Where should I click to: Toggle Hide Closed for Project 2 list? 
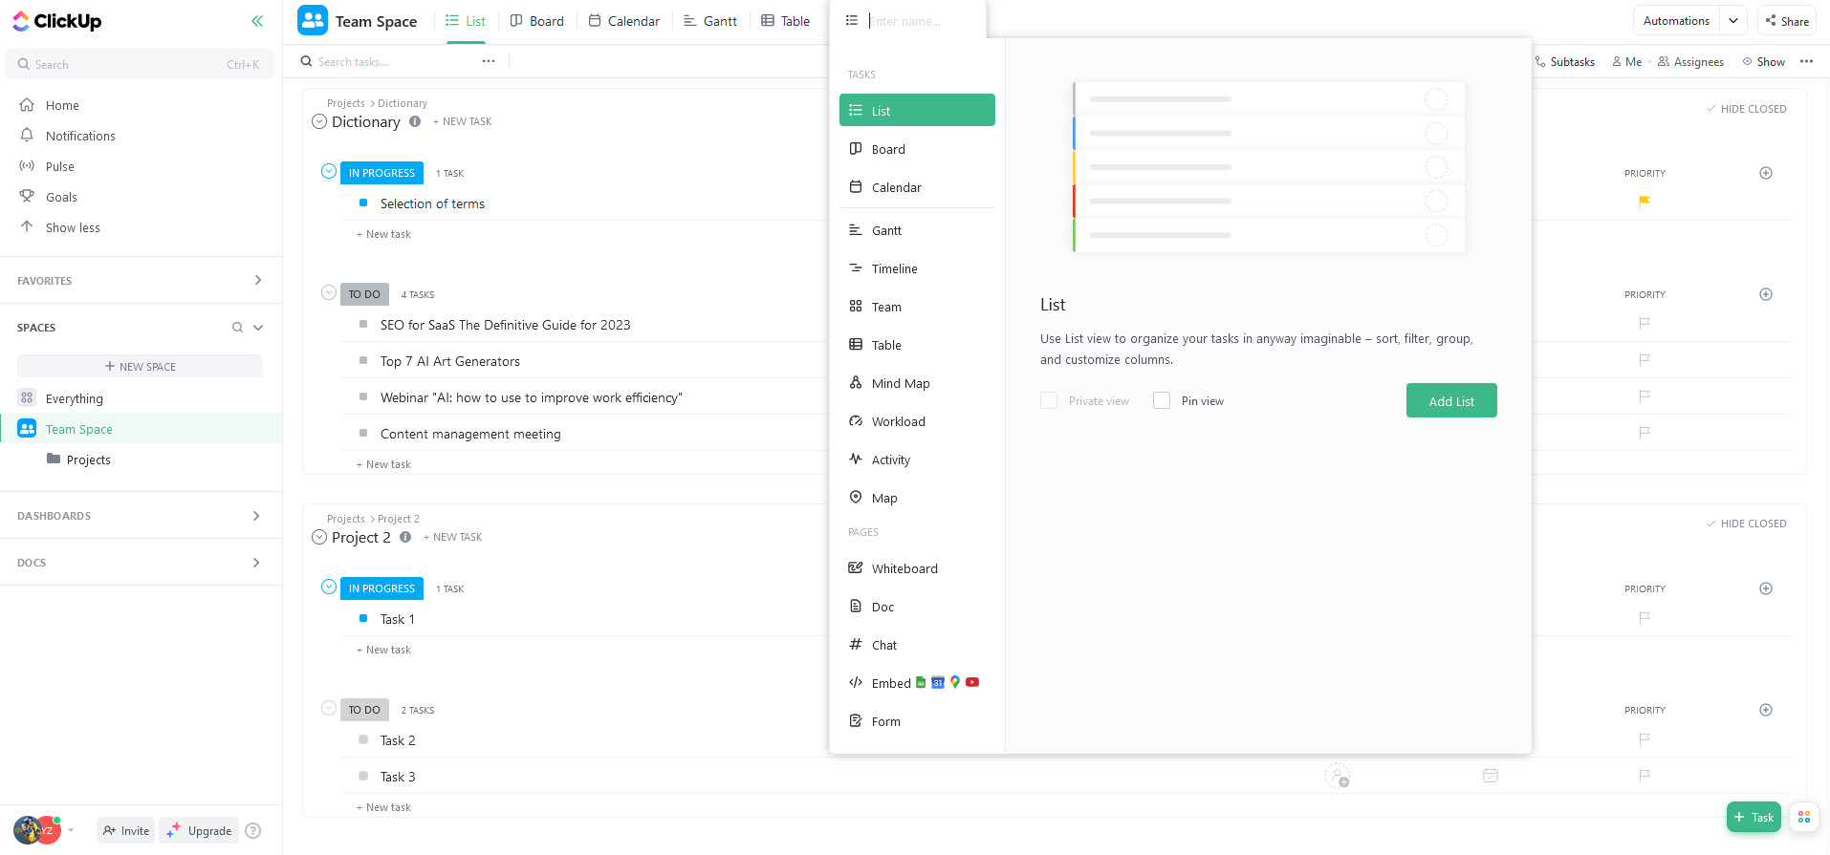click(1746, 524)
